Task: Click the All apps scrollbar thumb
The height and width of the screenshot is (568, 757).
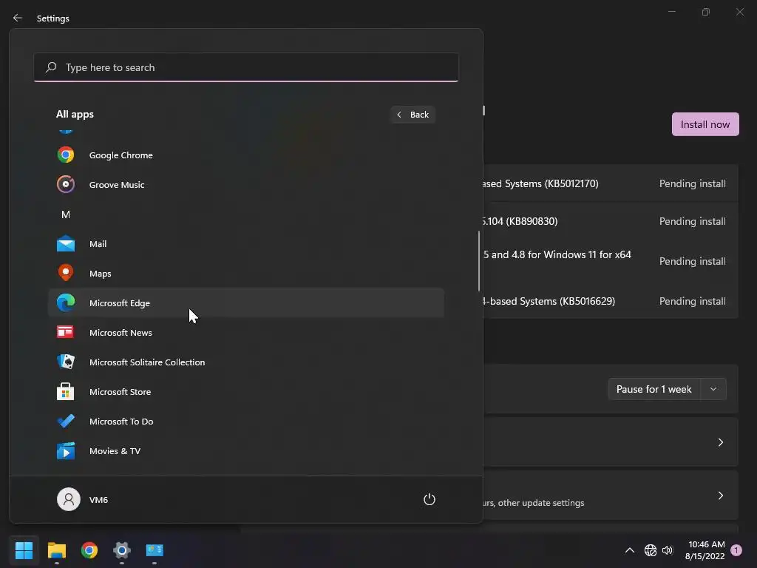Action: [x=479, y=261]
